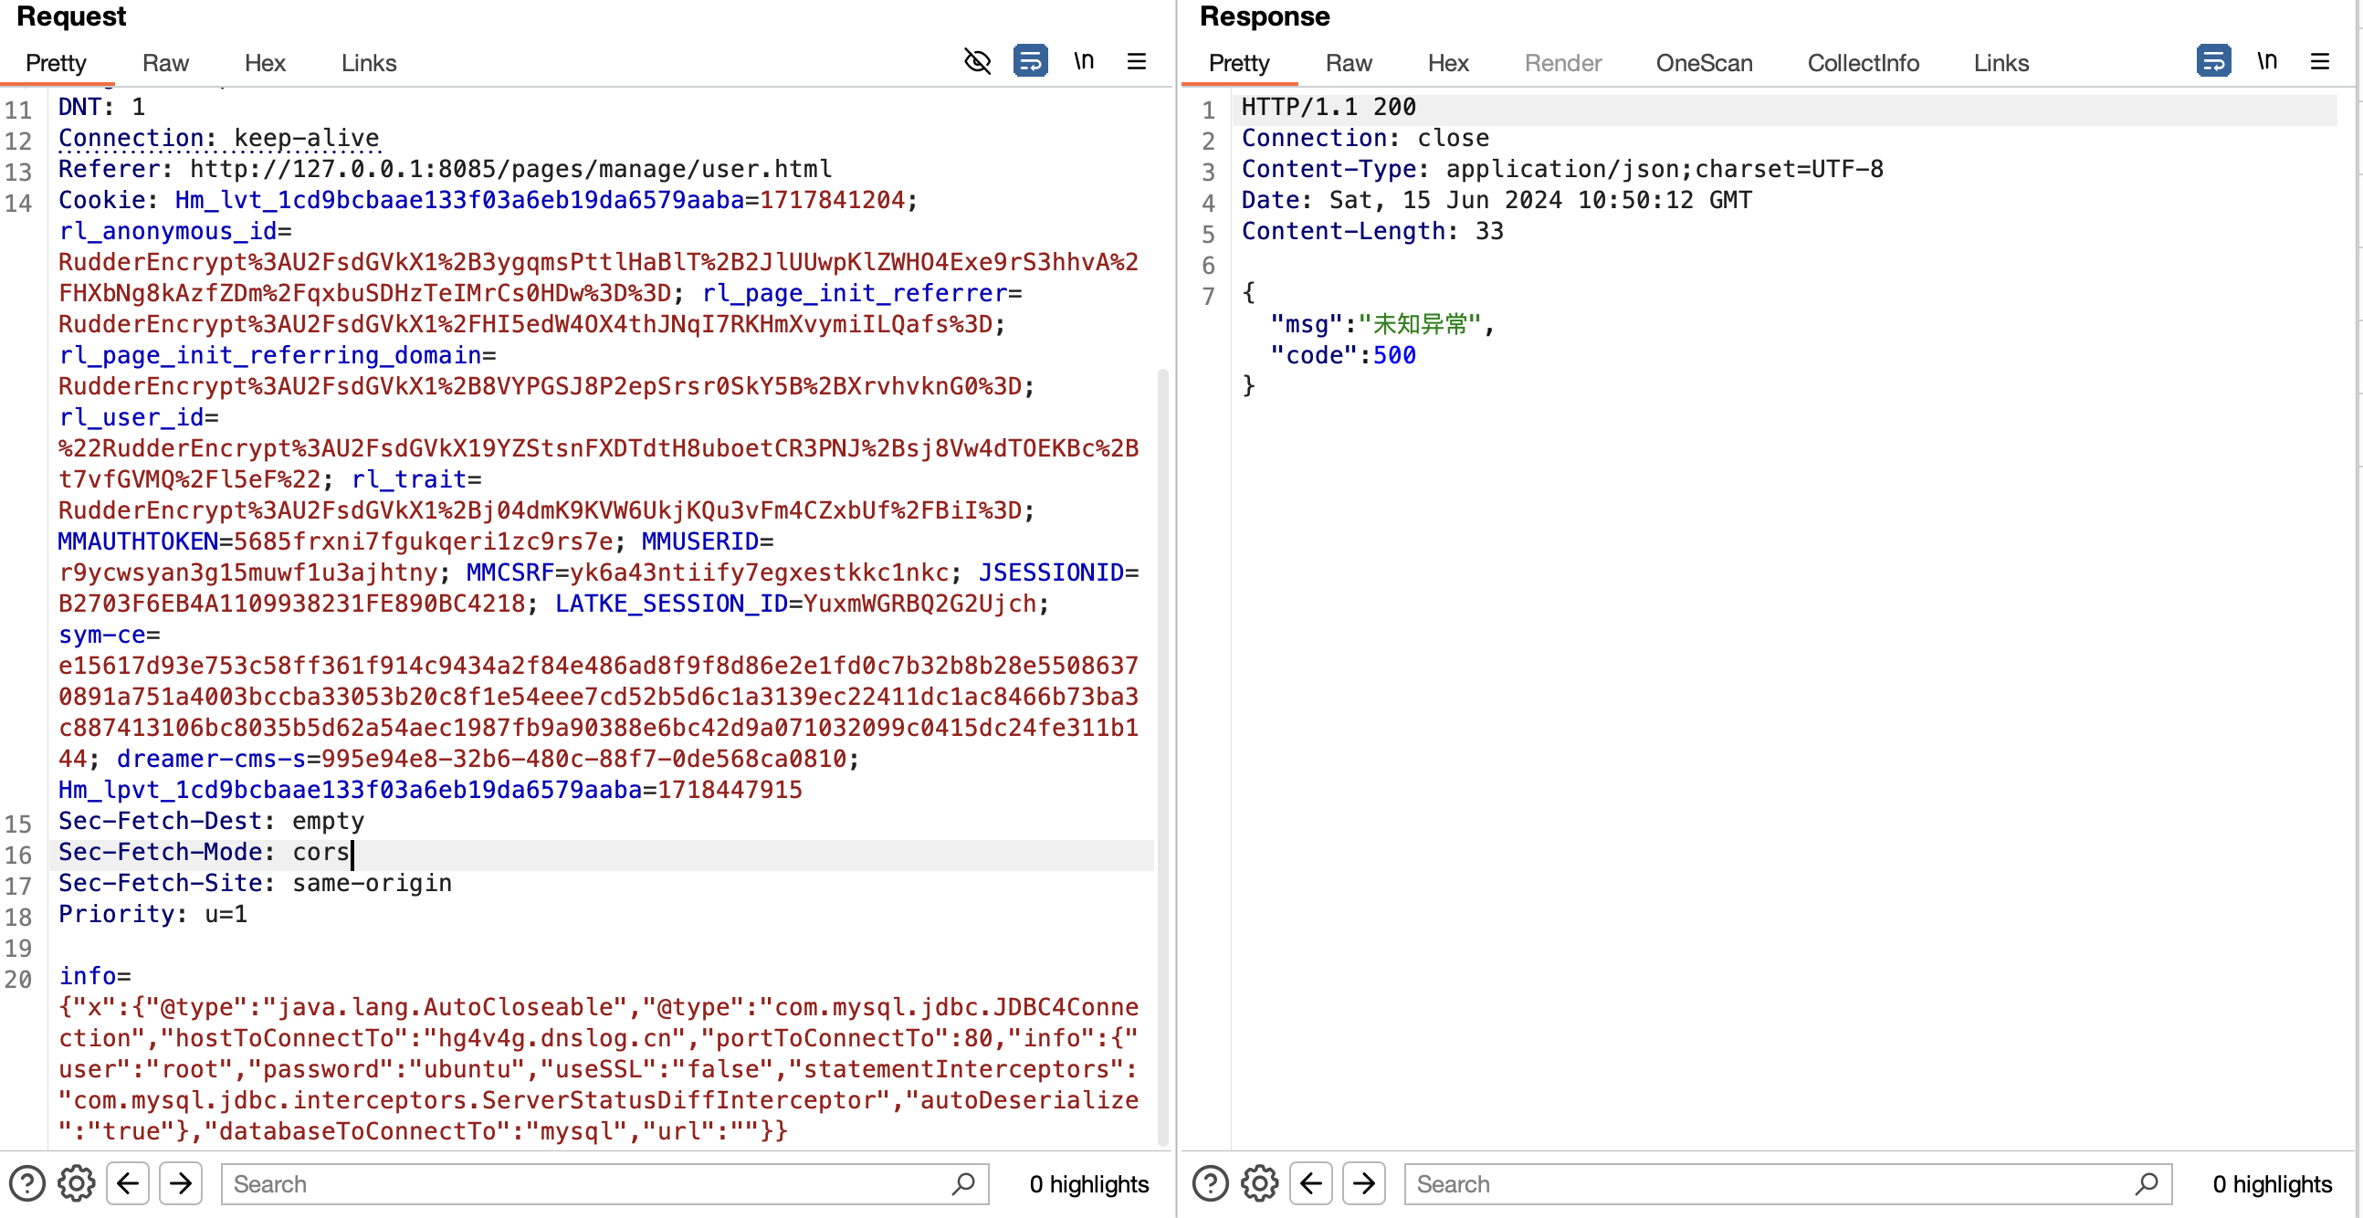Open the Request panel hamburger options menu

tap(1137, 61)
